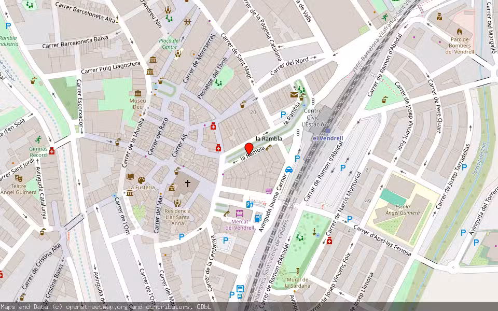Select the Parc de Bombers del Vendrell label
The width and height of the screenshot is (498, 311).
point(460,46)
